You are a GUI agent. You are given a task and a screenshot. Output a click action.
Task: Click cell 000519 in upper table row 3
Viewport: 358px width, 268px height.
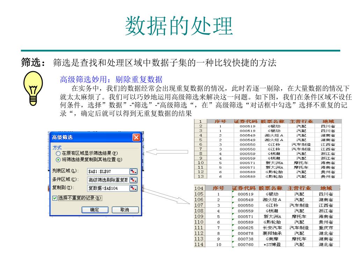248,131
